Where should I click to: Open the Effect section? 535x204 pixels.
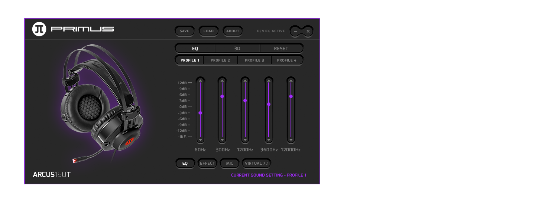click(207, 163)
